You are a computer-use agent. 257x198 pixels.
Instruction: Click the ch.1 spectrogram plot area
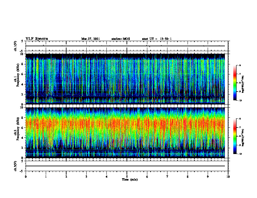(x=125, y=79)
